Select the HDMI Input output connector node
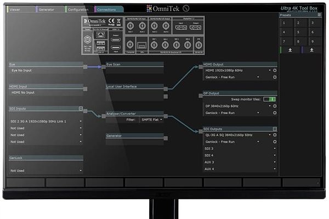The image size is (329, 219). [x=85, y=89]
